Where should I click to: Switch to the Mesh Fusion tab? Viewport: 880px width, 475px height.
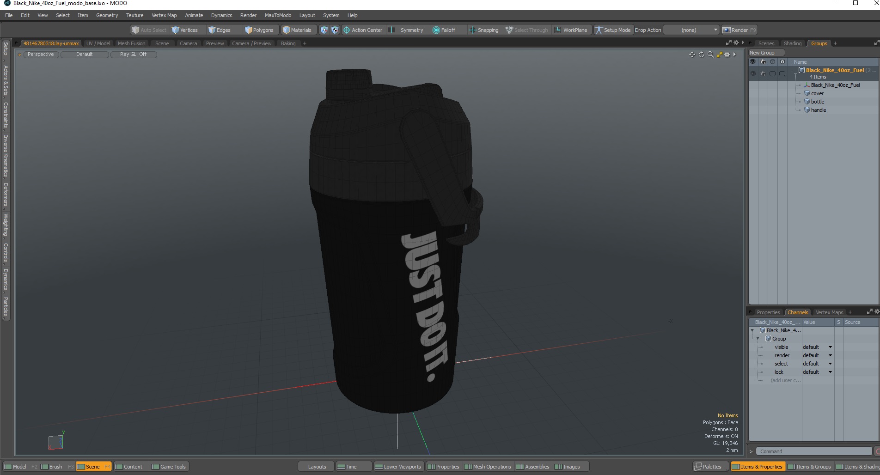131,43
